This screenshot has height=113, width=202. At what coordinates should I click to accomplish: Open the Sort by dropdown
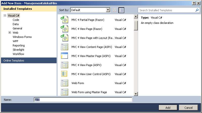(x=108, y=10)
